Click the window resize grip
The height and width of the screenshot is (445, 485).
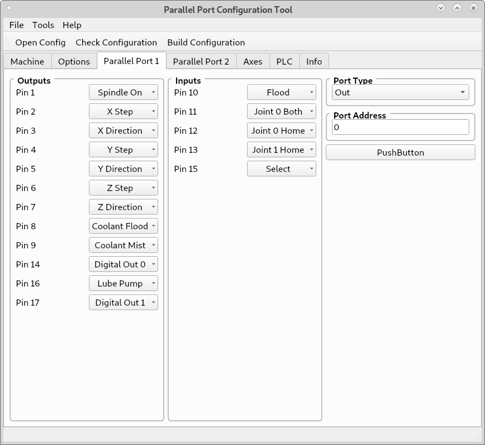(x=478, y=438)
